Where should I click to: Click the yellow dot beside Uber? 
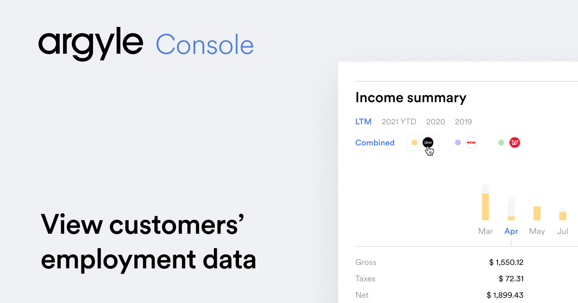414,142
